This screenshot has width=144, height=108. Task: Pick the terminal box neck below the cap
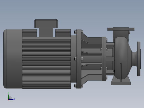click(x=46, y=32)
